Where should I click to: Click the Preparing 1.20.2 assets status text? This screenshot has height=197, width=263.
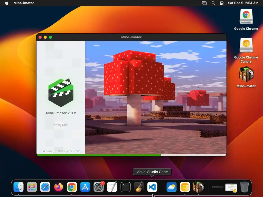pyautogui.click(x=61, y=151)
